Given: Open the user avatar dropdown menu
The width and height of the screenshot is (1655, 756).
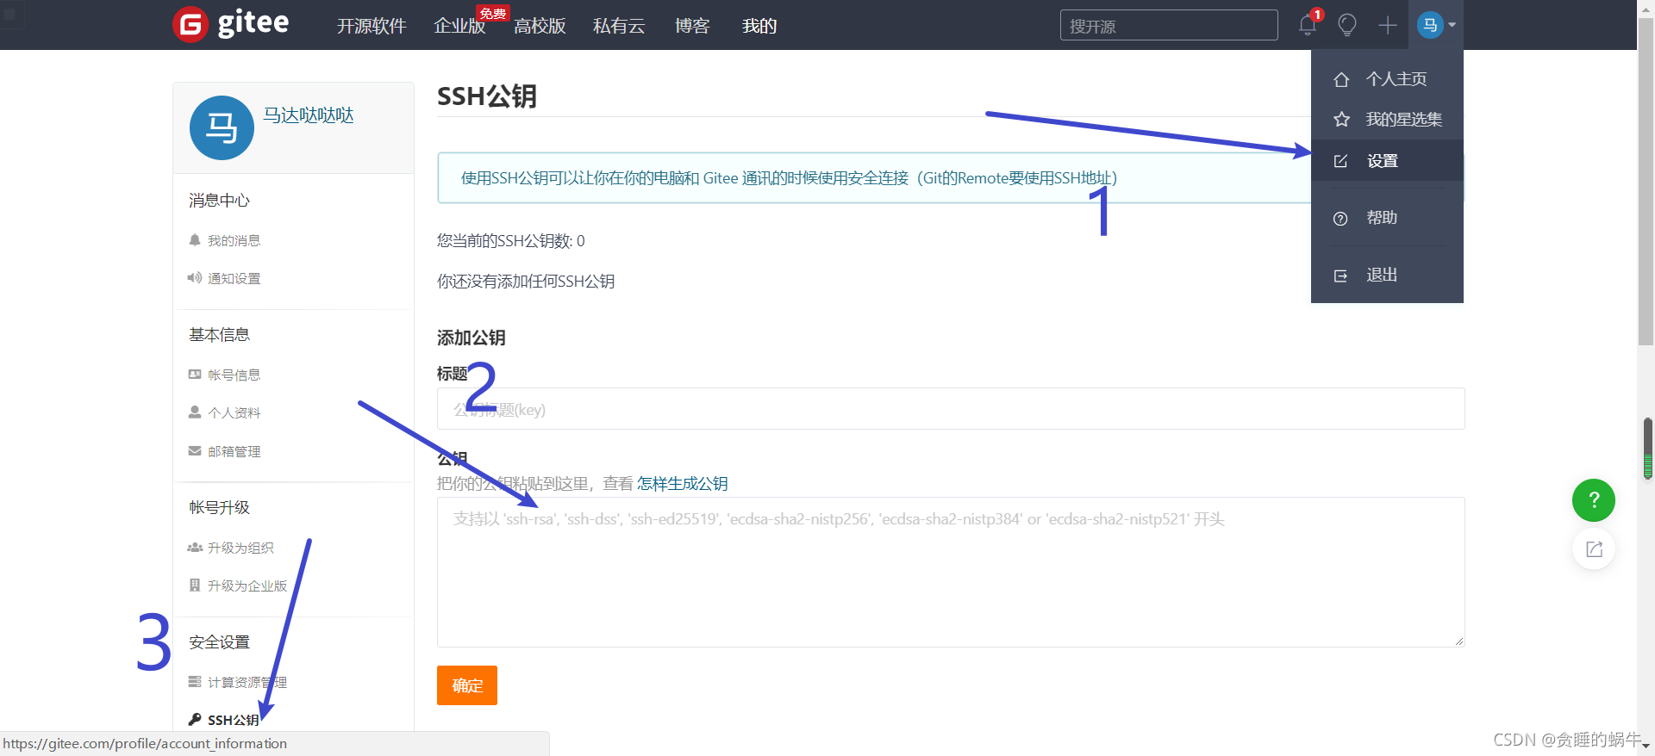Looking at the screenshot, I should point(1436,25).
